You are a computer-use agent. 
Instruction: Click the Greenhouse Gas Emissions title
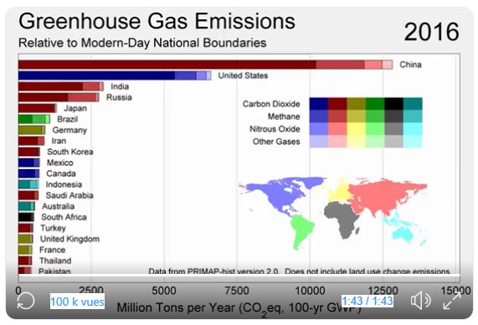click(157, 21)
